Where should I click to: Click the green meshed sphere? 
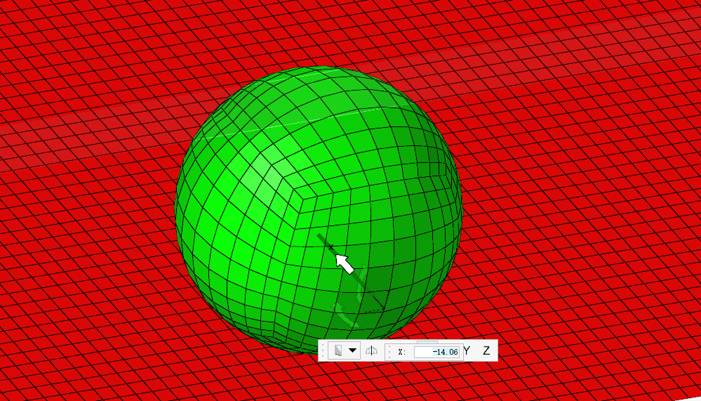pyautogui.click(x=319, y=209)
